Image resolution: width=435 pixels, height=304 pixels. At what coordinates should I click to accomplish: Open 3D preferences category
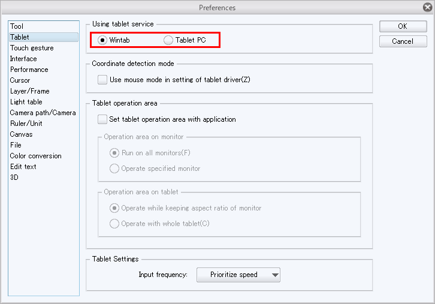(44, 177)
